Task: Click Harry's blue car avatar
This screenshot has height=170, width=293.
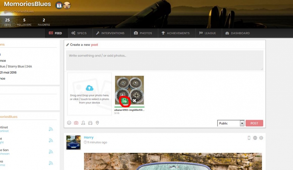Action: click(x=74, y=142)
